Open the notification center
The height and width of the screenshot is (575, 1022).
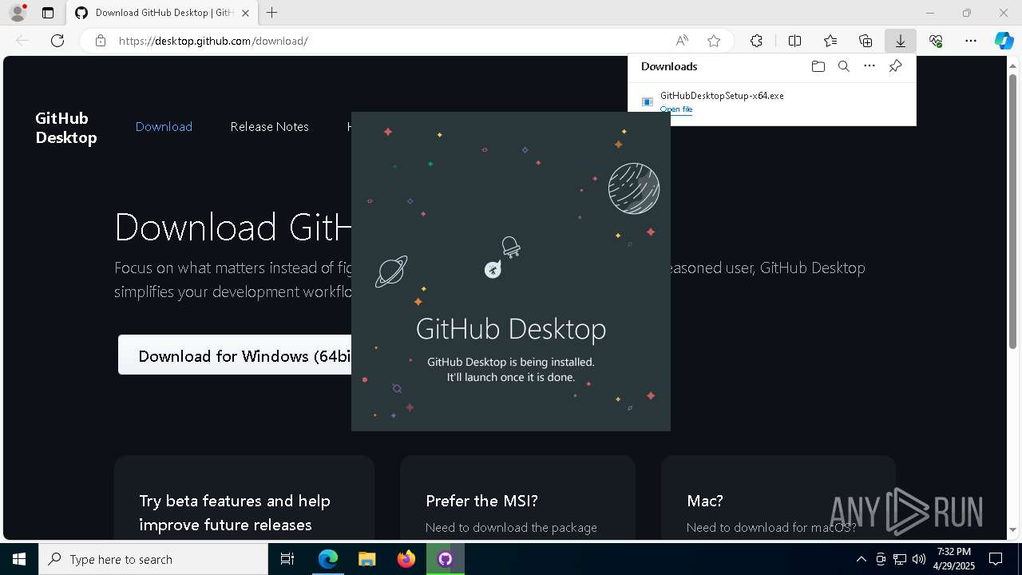tap(996, 559)
